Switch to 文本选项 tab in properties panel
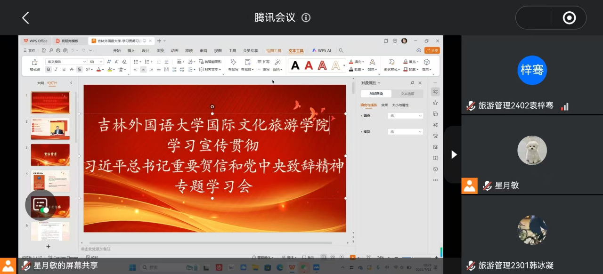 [x=407, y=94]
